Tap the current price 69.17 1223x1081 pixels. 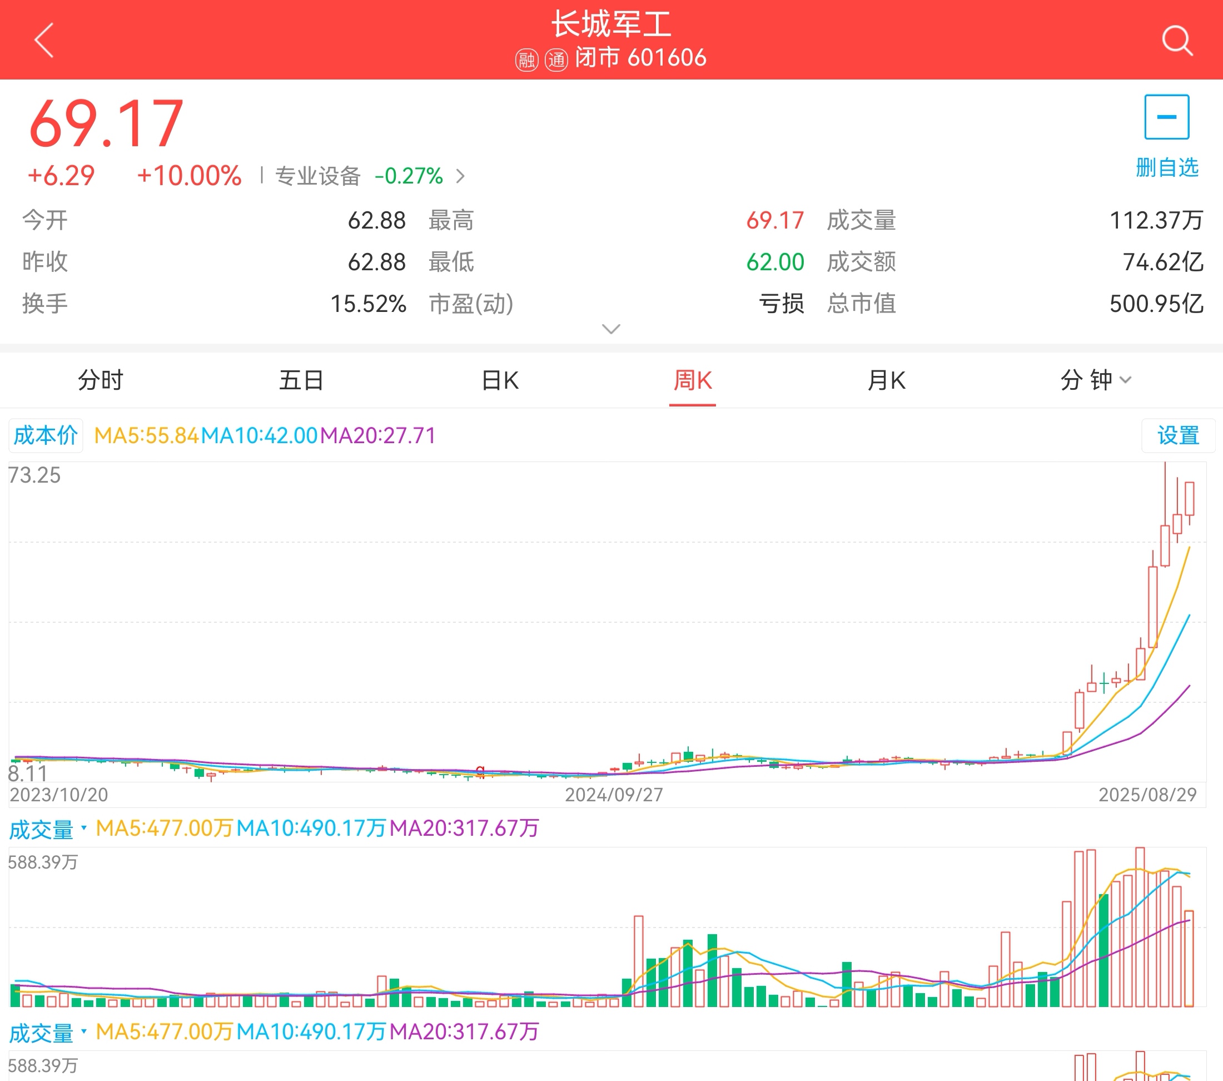(106, 123)
